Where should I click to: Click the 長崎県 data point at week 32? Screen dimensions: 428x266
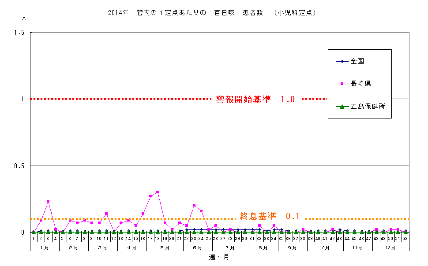(259, 225)
